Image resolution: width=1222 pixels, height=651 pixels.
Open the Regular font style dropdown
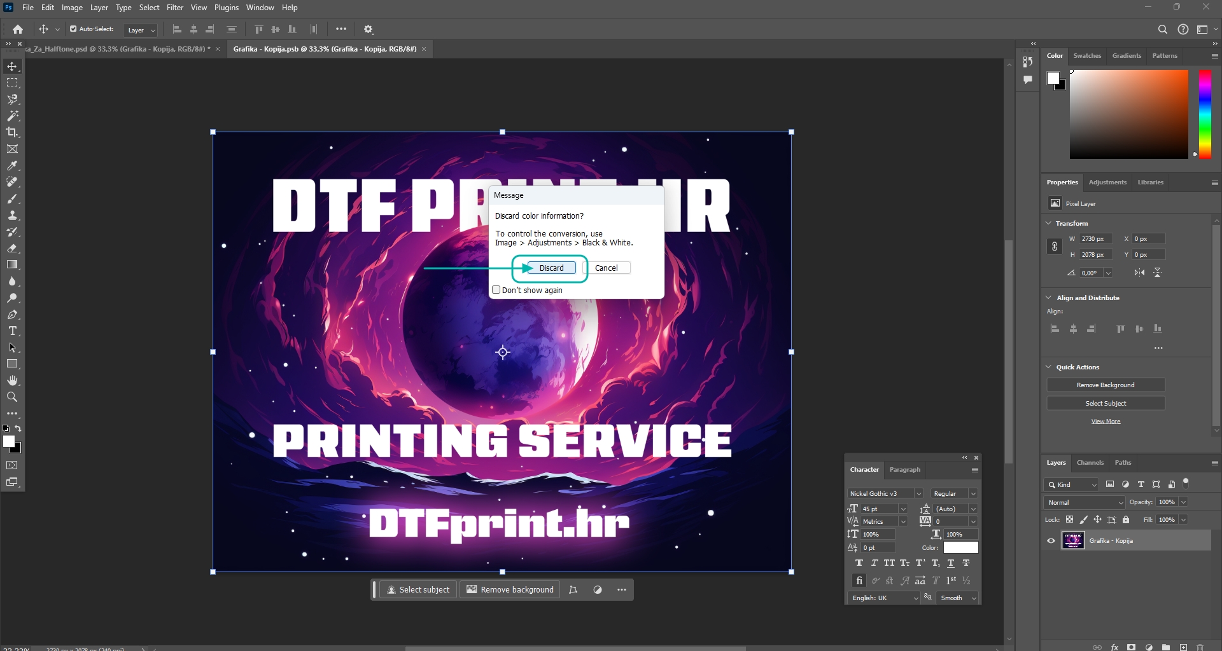[x=954, y=493]
